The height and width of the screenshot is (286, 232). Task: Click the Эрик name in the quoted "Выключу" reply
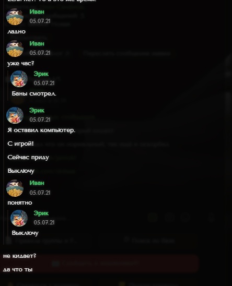41,213
